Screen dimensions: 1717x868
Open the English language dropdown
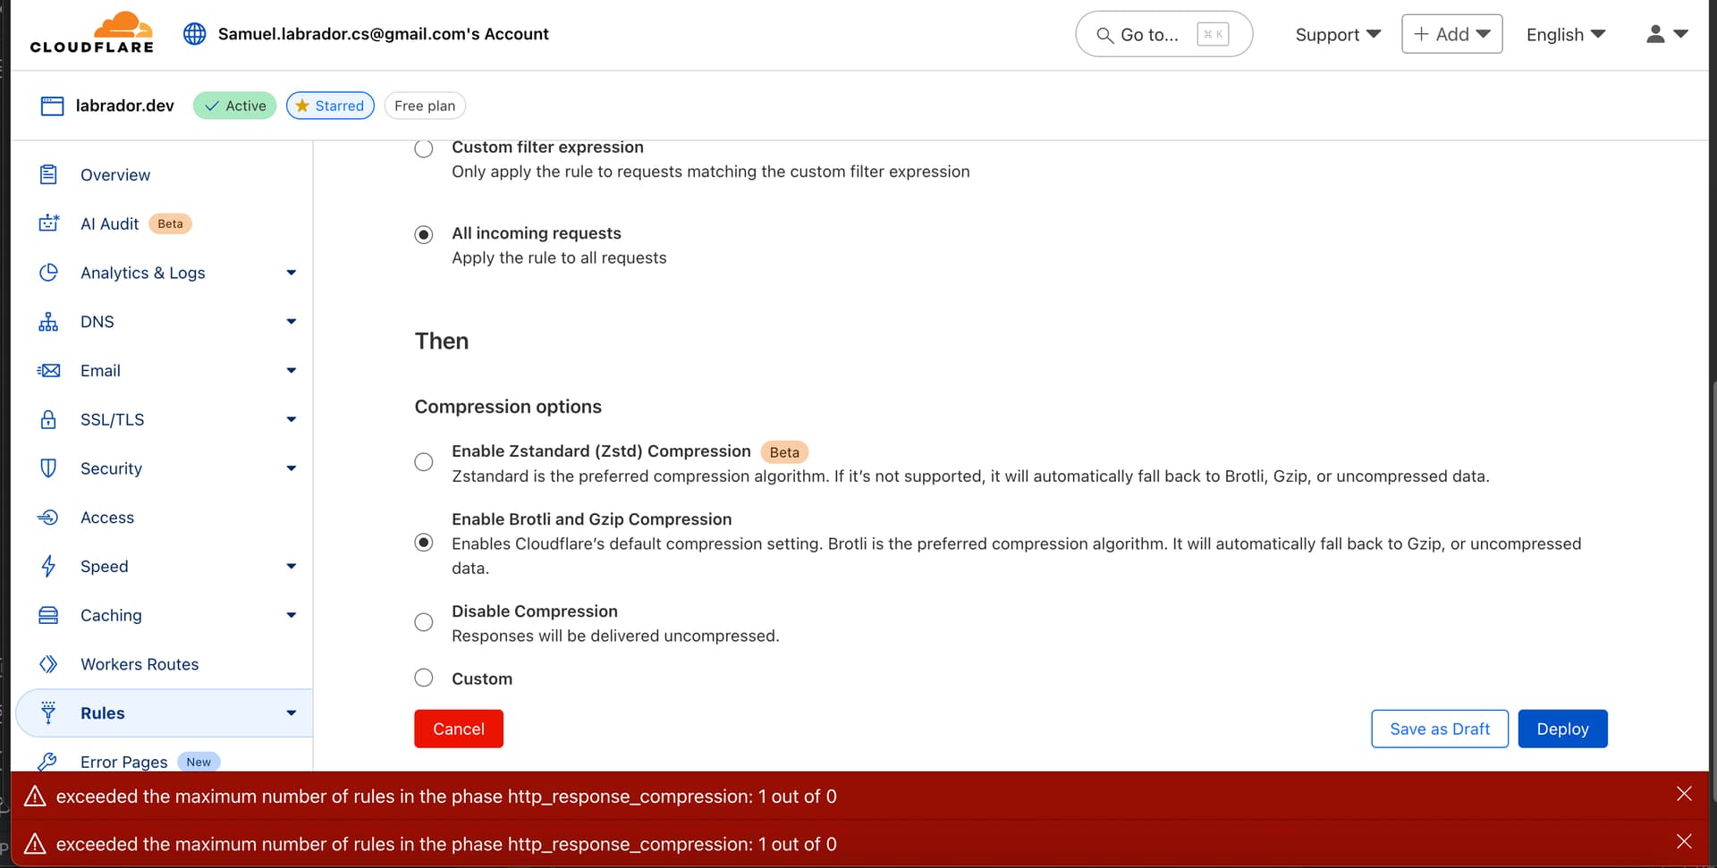[x=1566, y=34]
